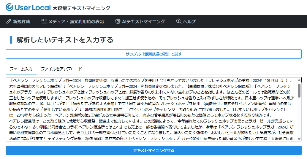Click the list icon beside メディア・論文利用時の表記
The height and width of the screenshot is (159, 307).
click(44, 21)
